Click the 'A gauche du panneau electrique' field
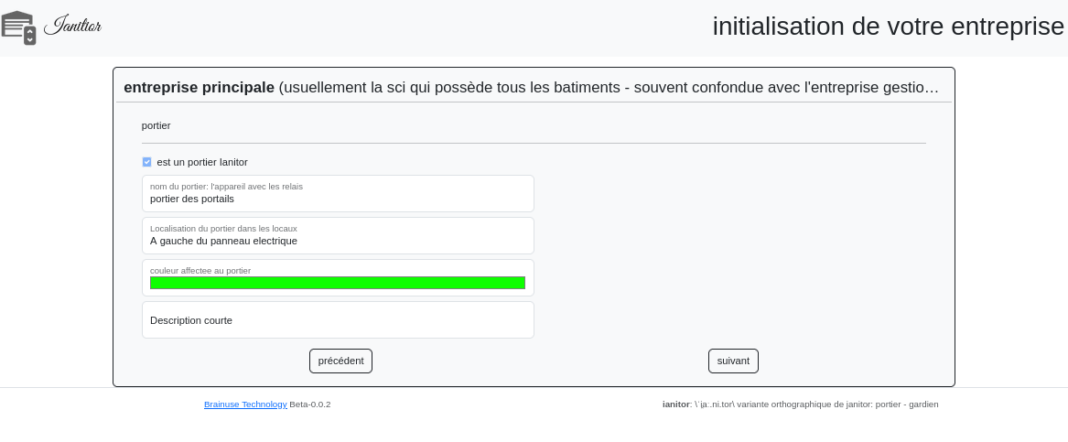This screenshot has width=1068, height=442. tap(338, 241)
